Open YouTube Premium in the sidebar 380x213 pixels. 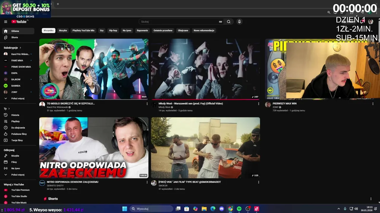point(18,190)
